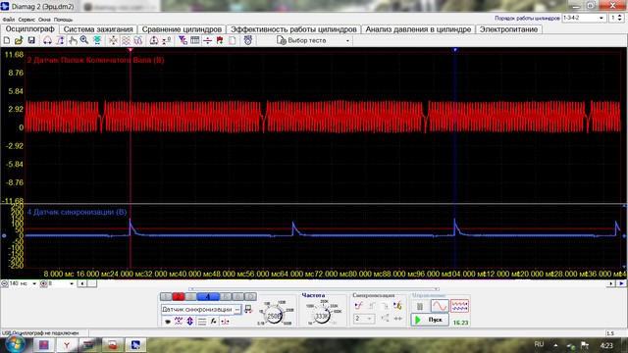Viewport: 628px width, 353px height.
Task: Select single sine-wave display mode
Action: coord(440,306)
